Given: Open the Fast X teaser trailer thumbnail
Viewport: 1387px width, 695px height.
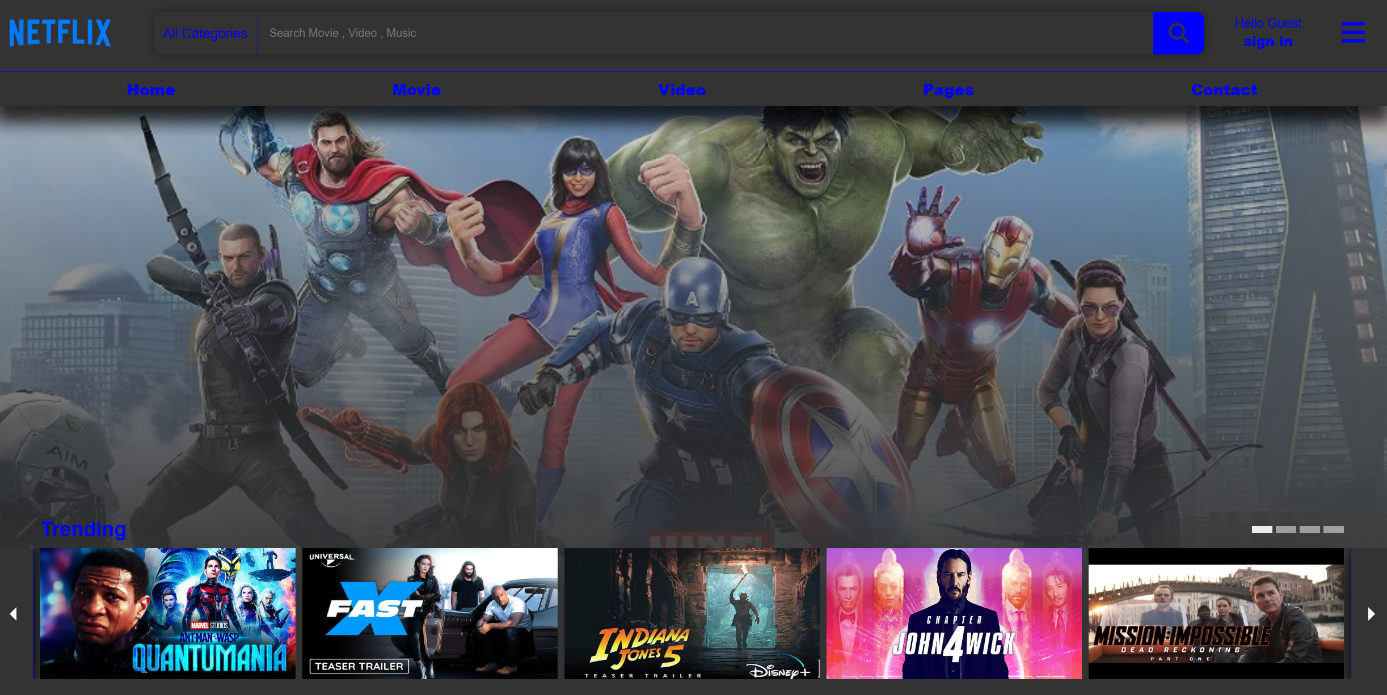Looking at the screenshot, I should click(430, 613).
